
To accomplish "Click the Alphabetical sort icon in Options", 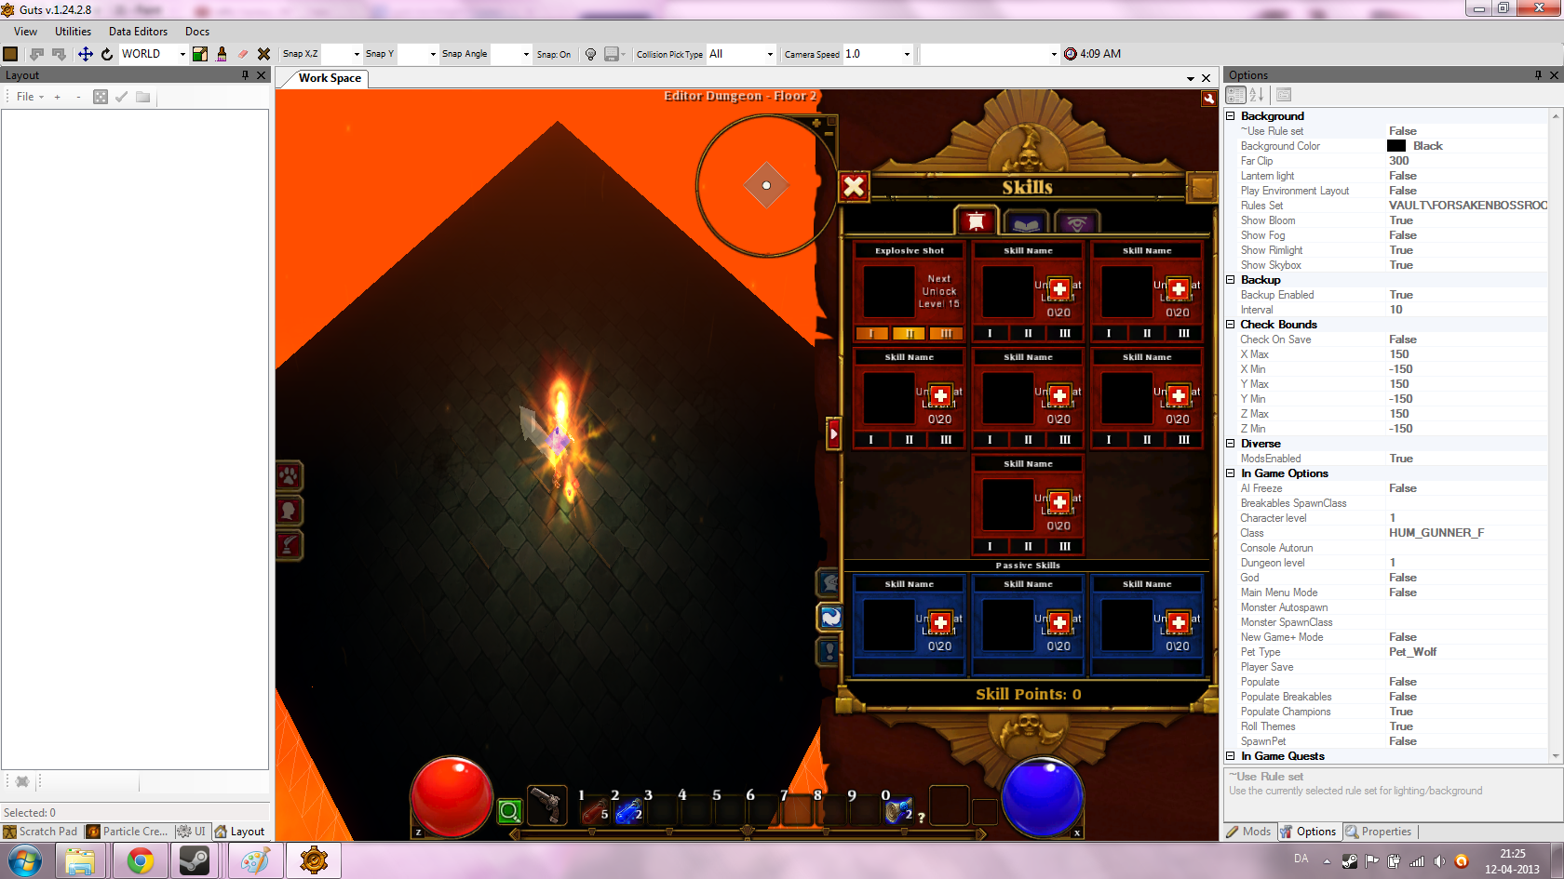I will point(1257,95).
